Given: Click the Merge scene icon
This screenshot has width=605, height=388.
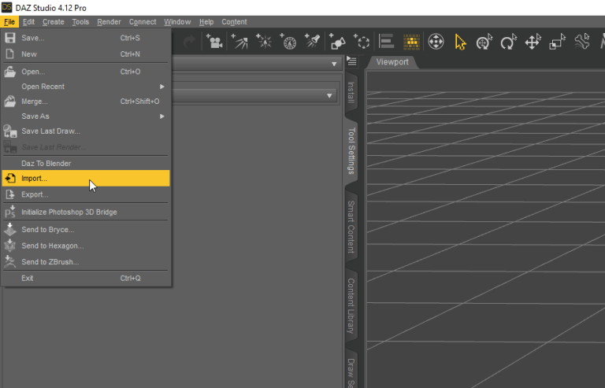Looking at the screenshot, I should [x=10, y=102].
